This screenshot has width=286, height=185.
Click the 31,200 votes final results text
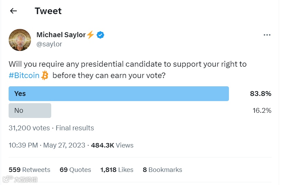click(x=51, y=128)
